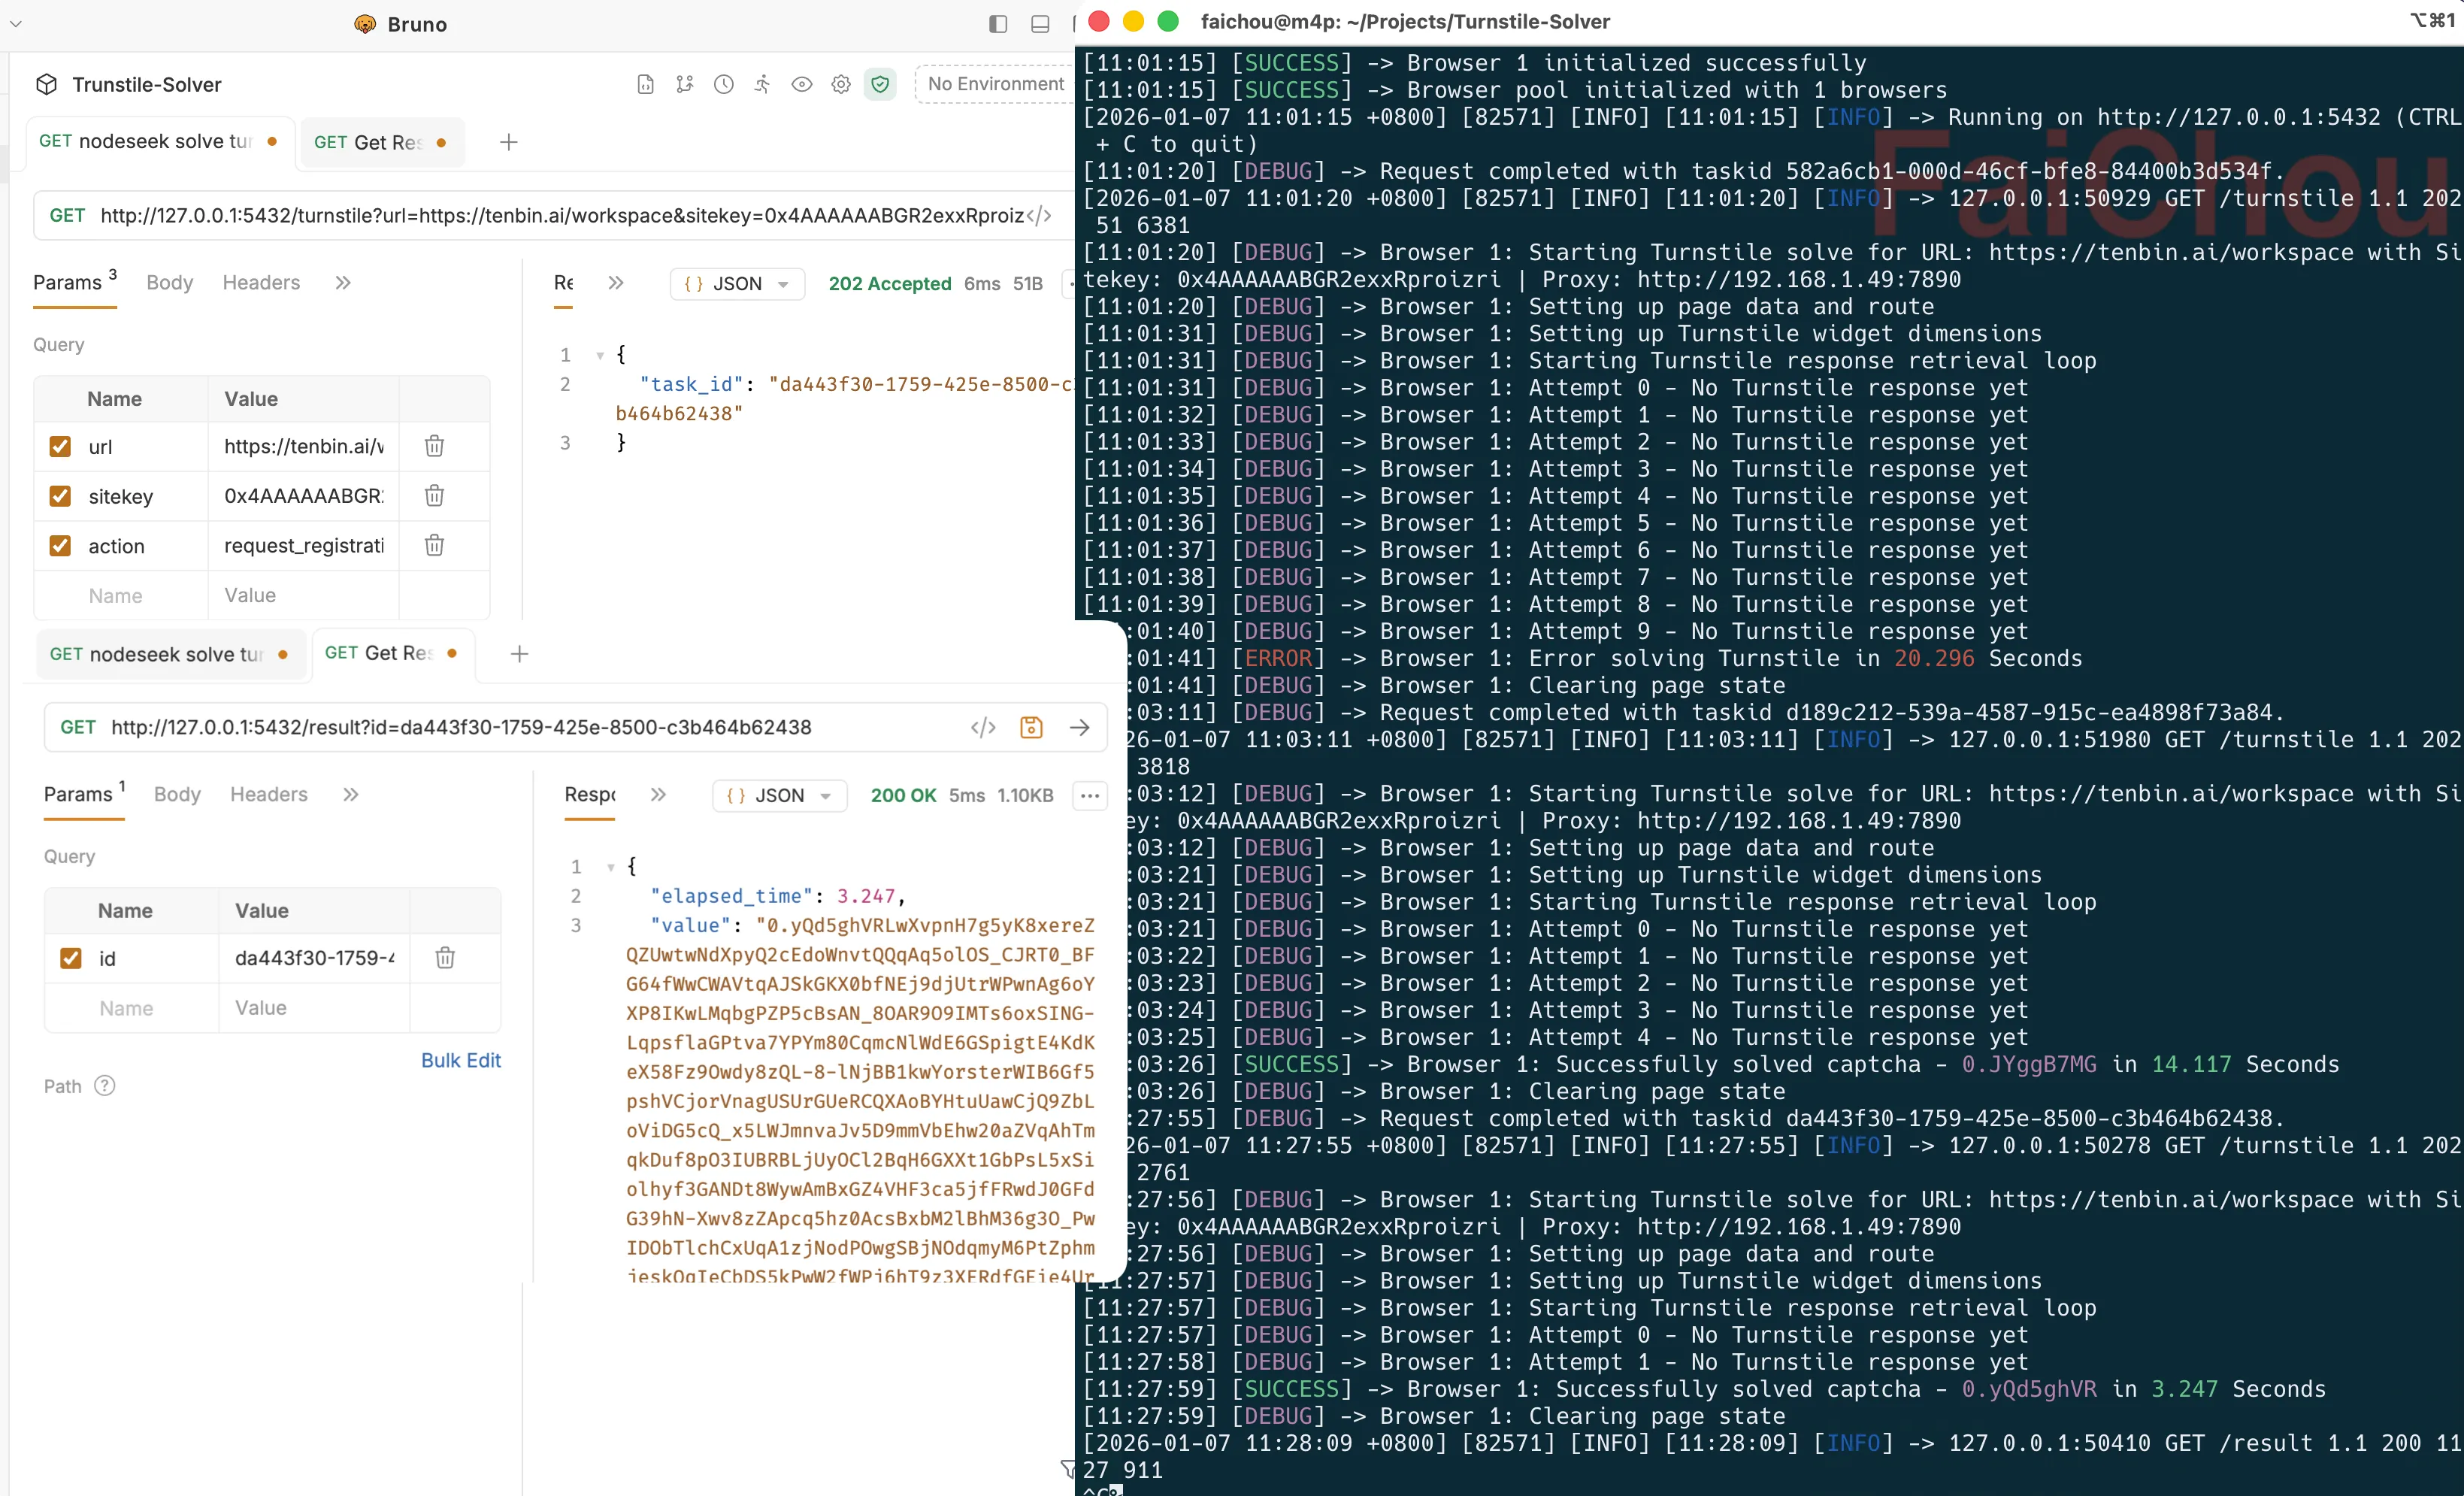Viewport: 2464px width, 1496px height.
Task: Disable the action query parameter
Action: click(60, 546)
